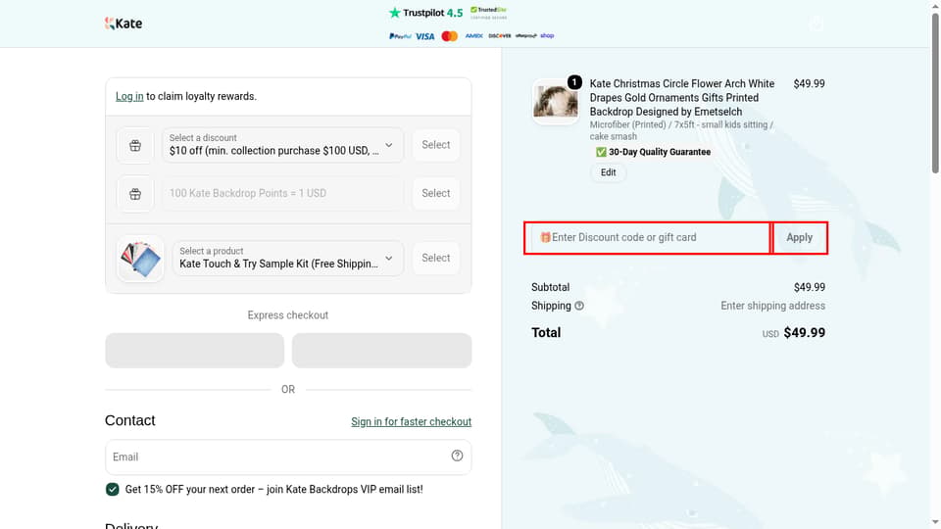The image size is (941, 529).
Task: Click Log in to claim rewards
Action: click(x=129, y=97)
